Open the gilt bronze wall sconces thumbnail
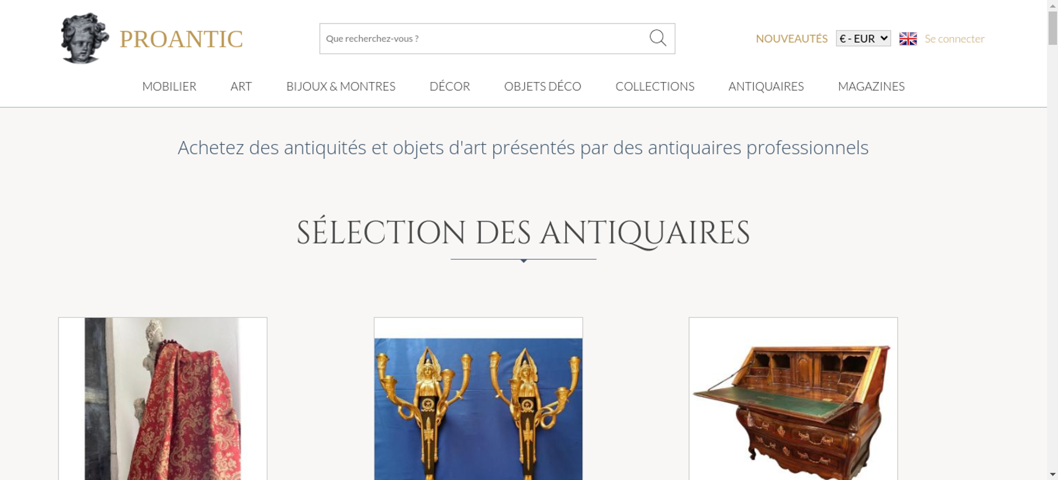1058x480 pixels. pos(478,399)
